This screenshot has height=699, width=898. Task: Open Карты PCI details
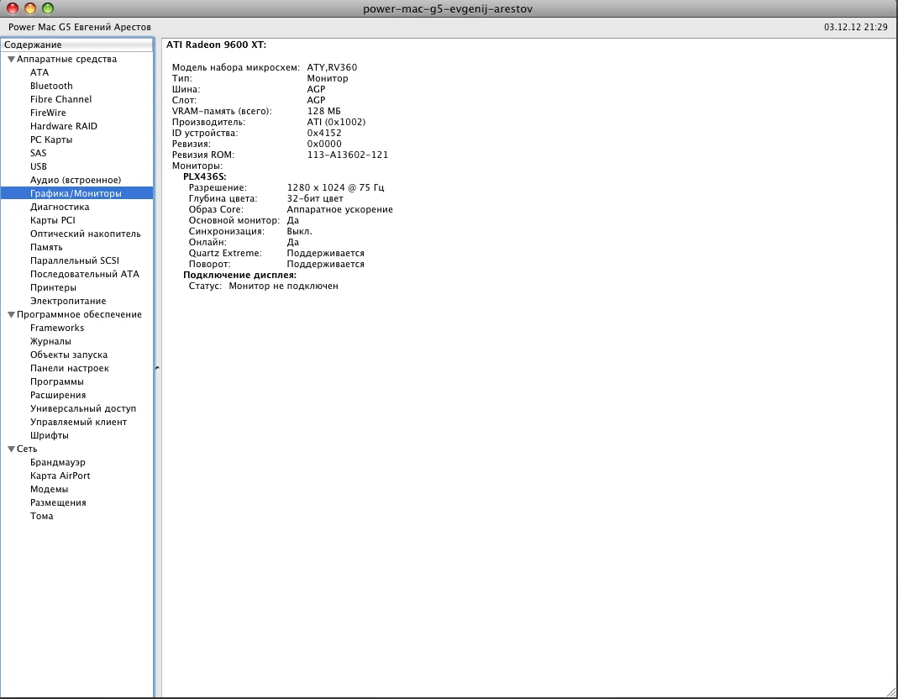click(53, 220)
